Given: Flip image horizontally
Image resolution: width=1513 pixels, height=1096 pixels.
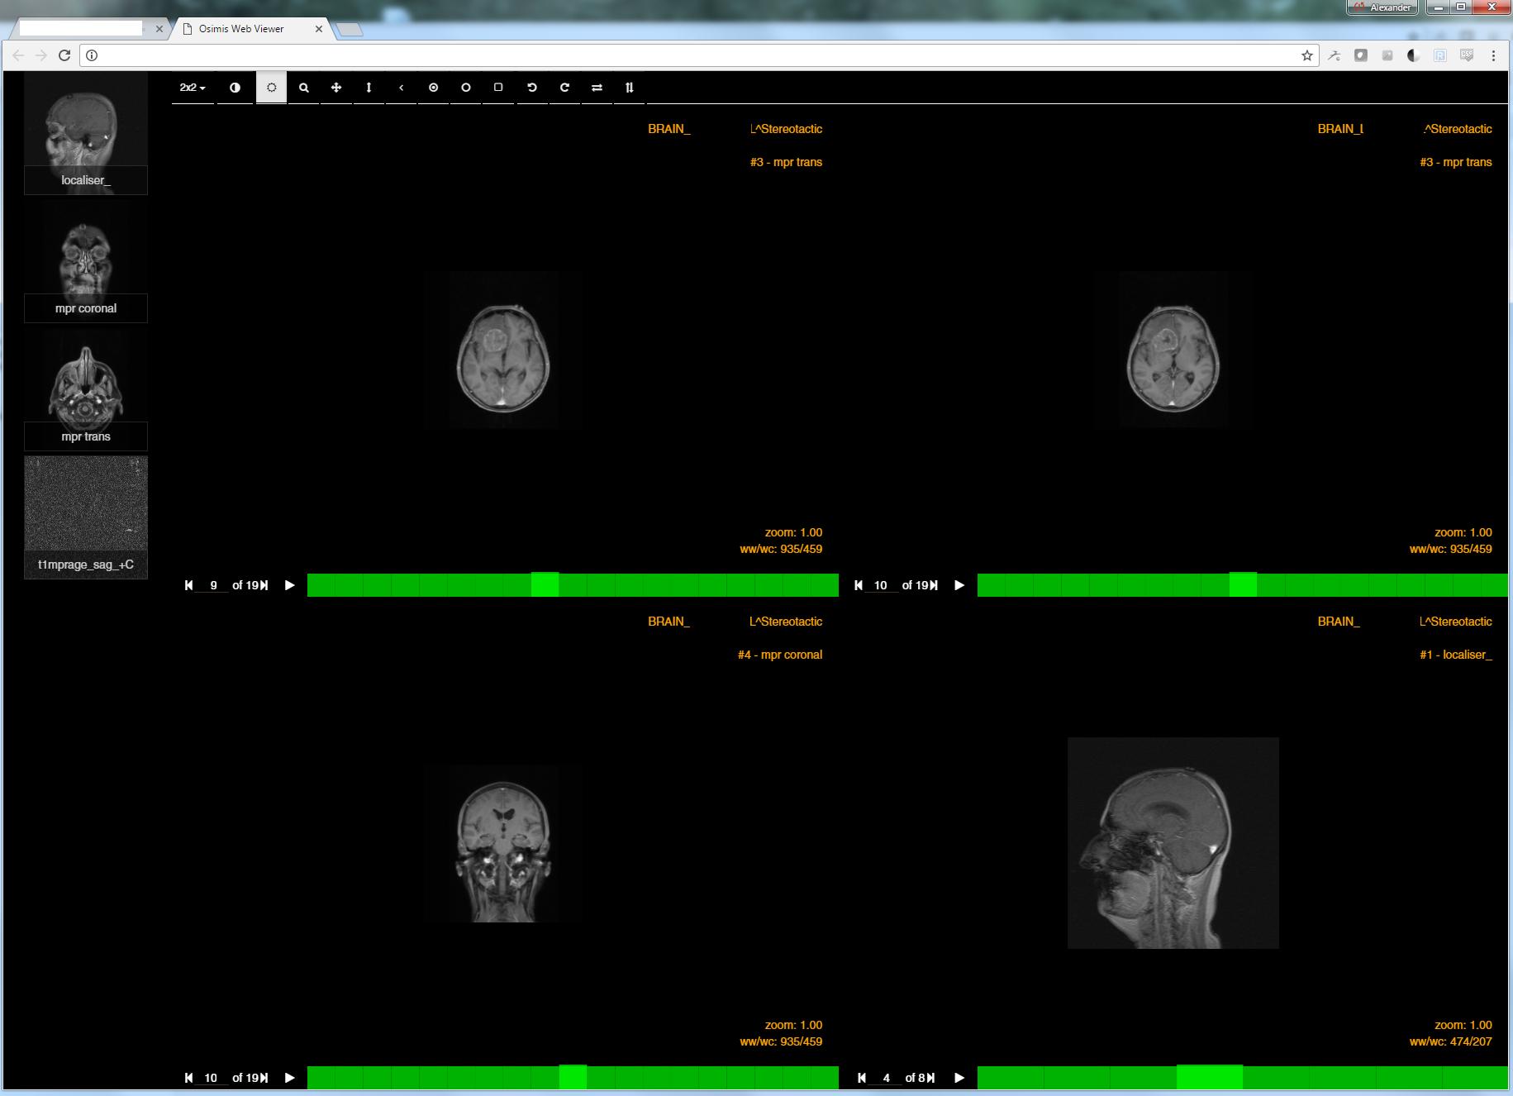Looking at the screenshot, I should 597,88.
